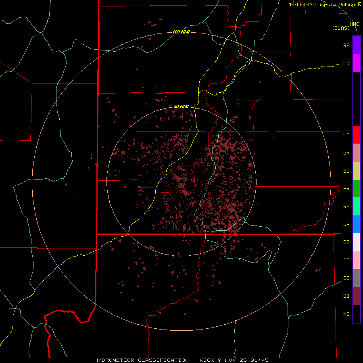
Task: Click the GC legend label
Action: [346, 278]
